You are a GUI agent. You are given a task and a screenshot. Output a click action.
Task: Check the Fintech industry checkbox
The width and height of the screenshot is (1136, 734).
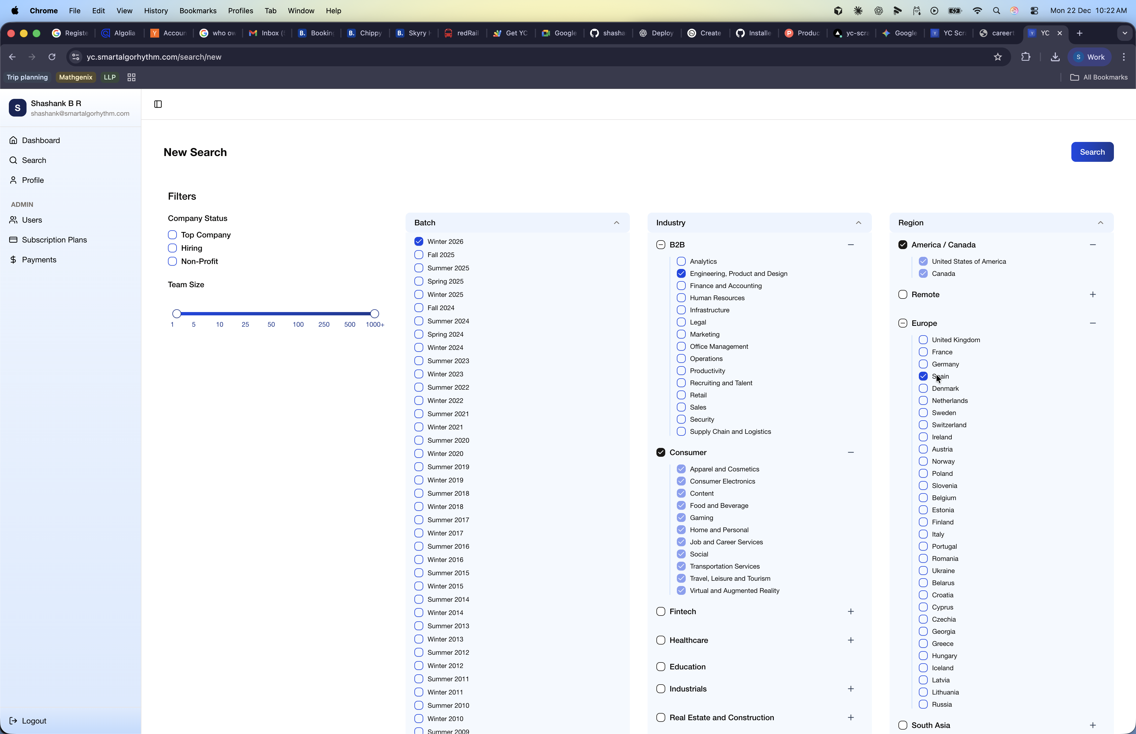point(660,611)
